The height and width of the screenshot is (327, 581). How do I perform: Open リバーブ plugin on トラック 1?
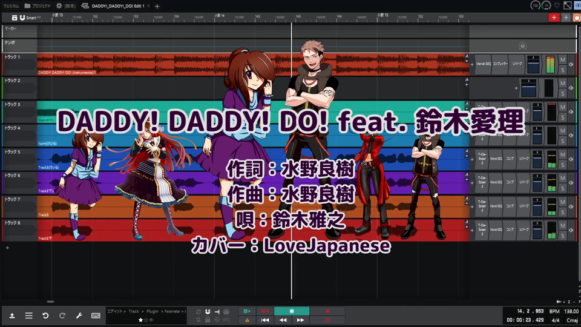pyautogui.click(x=517, y=64)
